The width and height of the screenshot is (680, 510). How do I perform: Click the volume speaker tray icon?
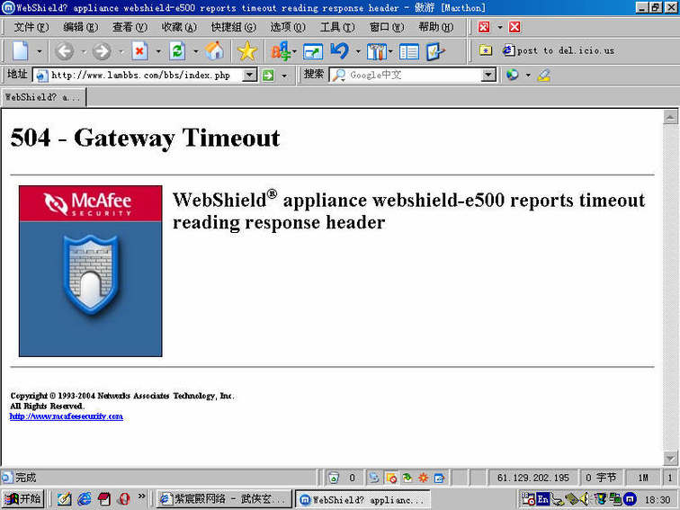coord(585,499)
